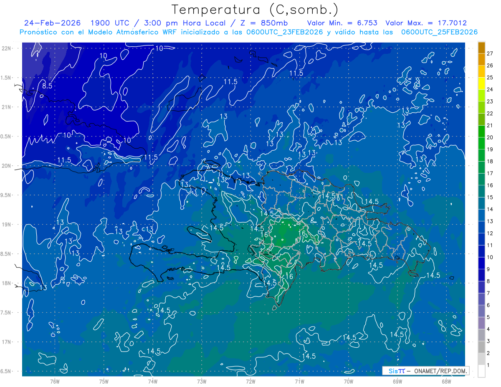Click color scale value 12

pos(490,233)
